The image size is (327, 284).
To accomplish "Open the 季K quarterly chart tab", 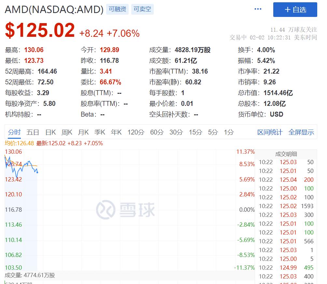I will click(x=100, y=132).
